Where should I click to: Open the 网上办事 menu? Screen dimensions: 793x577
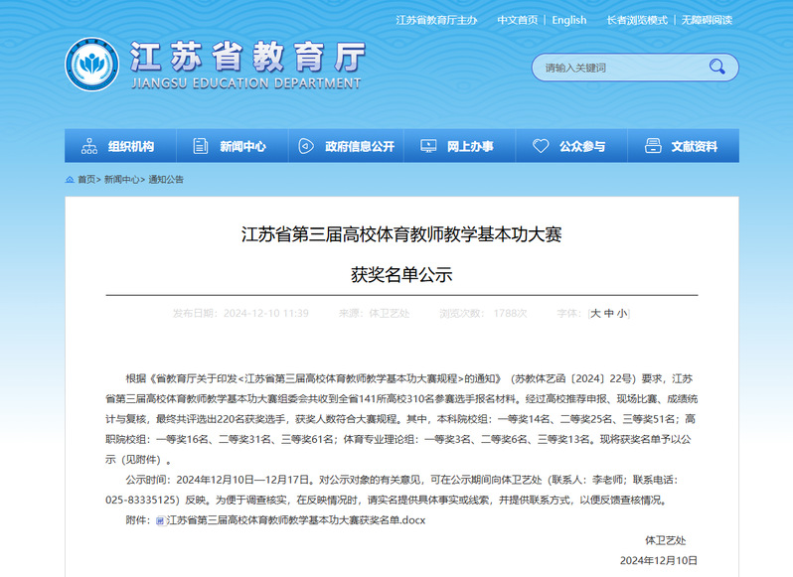(469, 146)
